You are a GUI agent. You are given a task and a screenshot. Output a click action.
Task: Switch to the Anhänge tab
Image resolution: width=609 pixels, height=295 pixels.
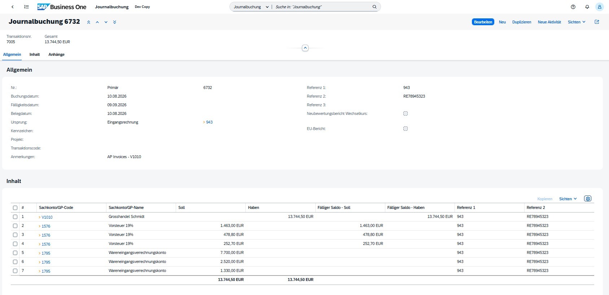tap(57, 55)
